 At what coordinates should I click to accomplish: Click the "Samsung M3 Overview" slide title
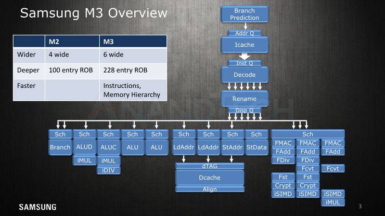[94, 13]
